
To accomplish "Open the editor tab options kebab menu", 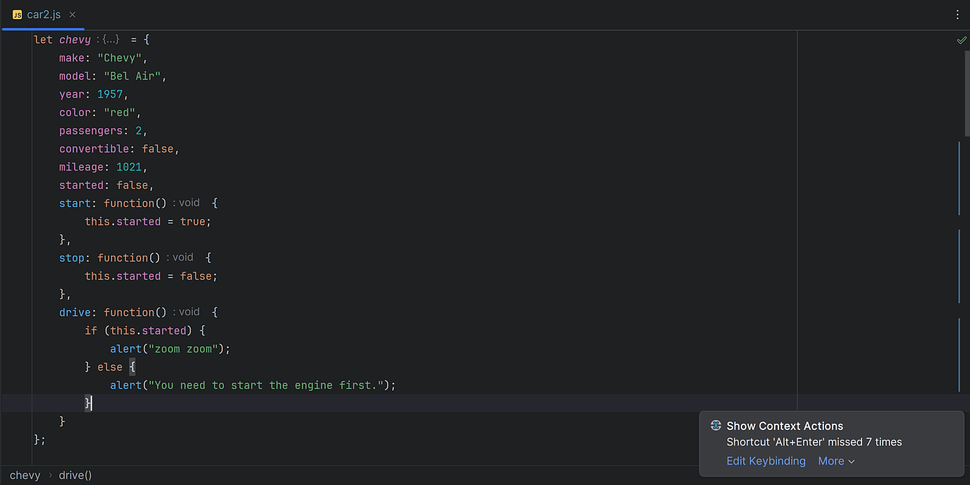I will (x=957, y=15).
